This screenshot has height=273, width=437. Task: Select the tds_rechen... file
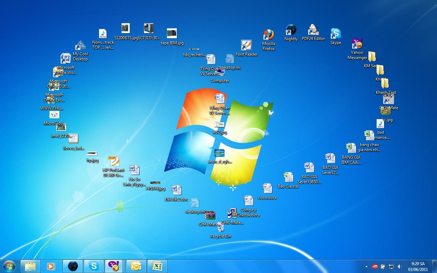[x=194, y=49]
